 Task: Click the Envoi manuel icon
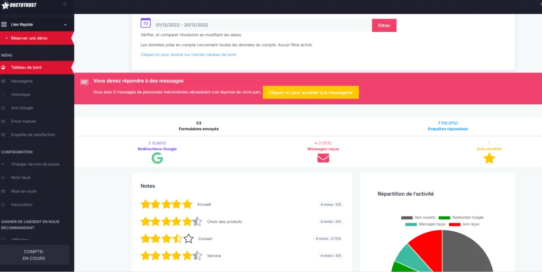[4, 121]
